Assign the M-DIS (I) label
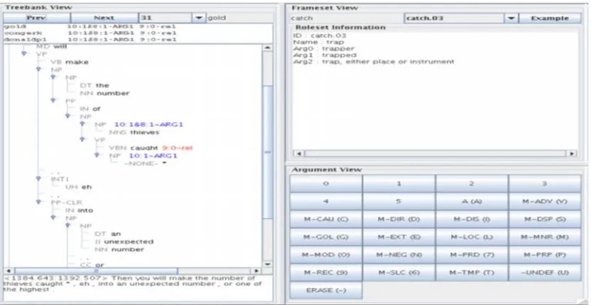 472,218
